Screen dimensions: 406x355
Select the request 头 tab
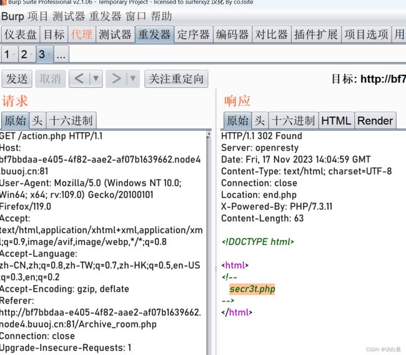pyautogui.click(x=37, y=121)
